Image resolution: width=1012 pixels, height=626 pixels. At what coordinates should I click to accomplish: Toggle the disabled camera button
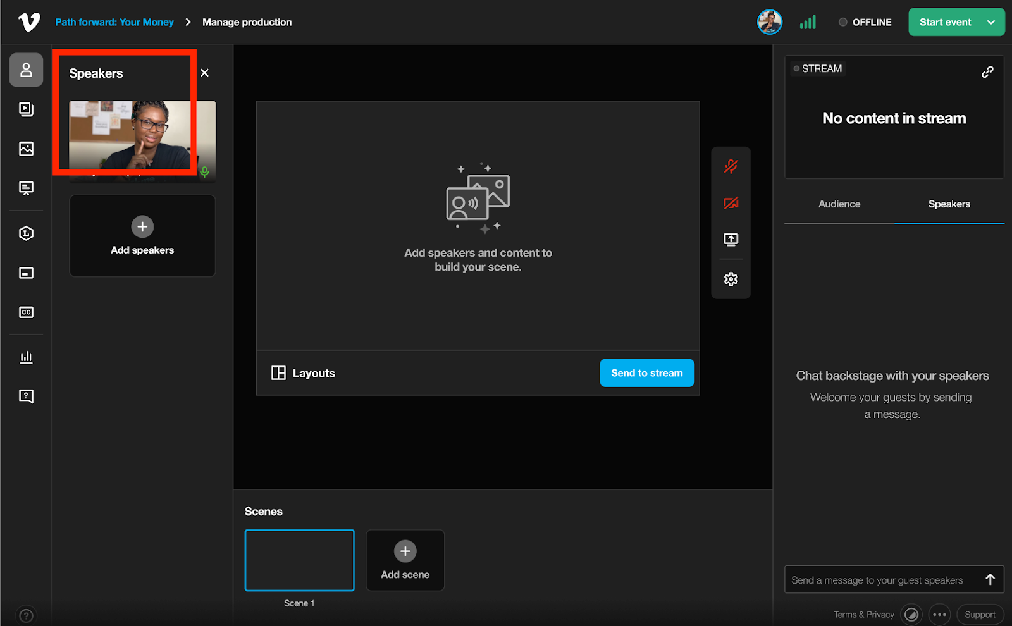(731, 203)
